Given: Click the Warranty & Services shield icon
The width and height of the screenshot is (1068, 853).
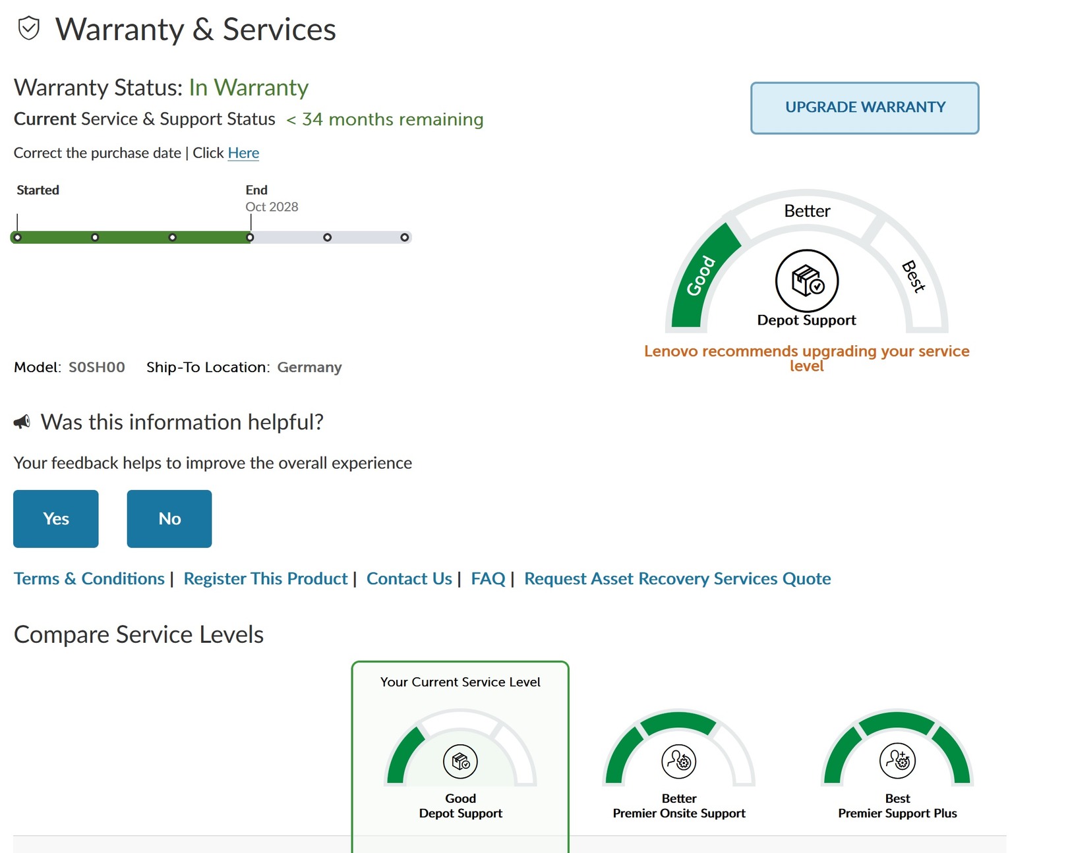Looking at the screenshot, I should click(28, 29).
